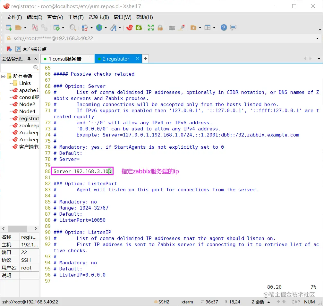Screen dimensions: 323x306
Task: Open the 选项卡(B) menu
Action: click(99, 17)
